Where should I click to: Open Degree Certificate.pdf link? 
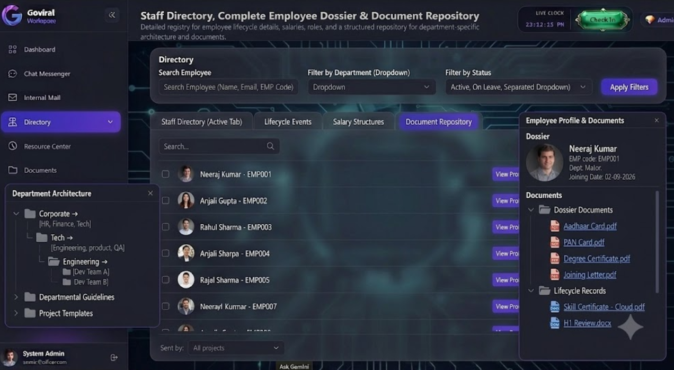[x=597, y=259]
